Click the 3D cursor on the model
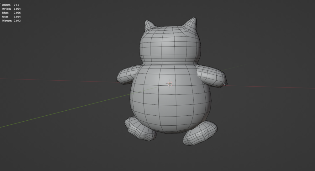Image resolution: width=315 pixels, height=171 pixels. [x=170, y=84]
